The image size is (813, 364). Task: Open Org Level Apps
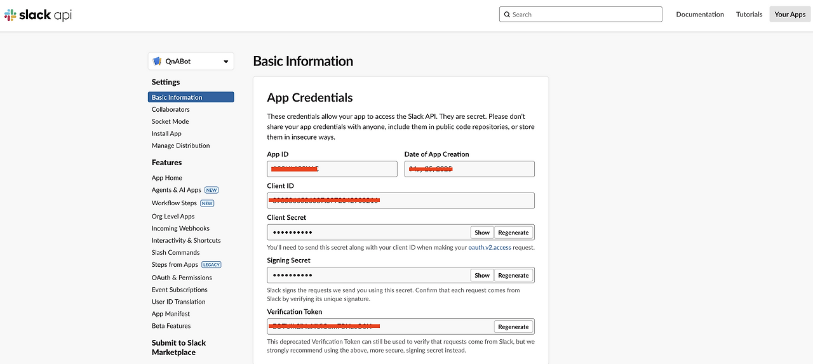[x=173, y=217]
